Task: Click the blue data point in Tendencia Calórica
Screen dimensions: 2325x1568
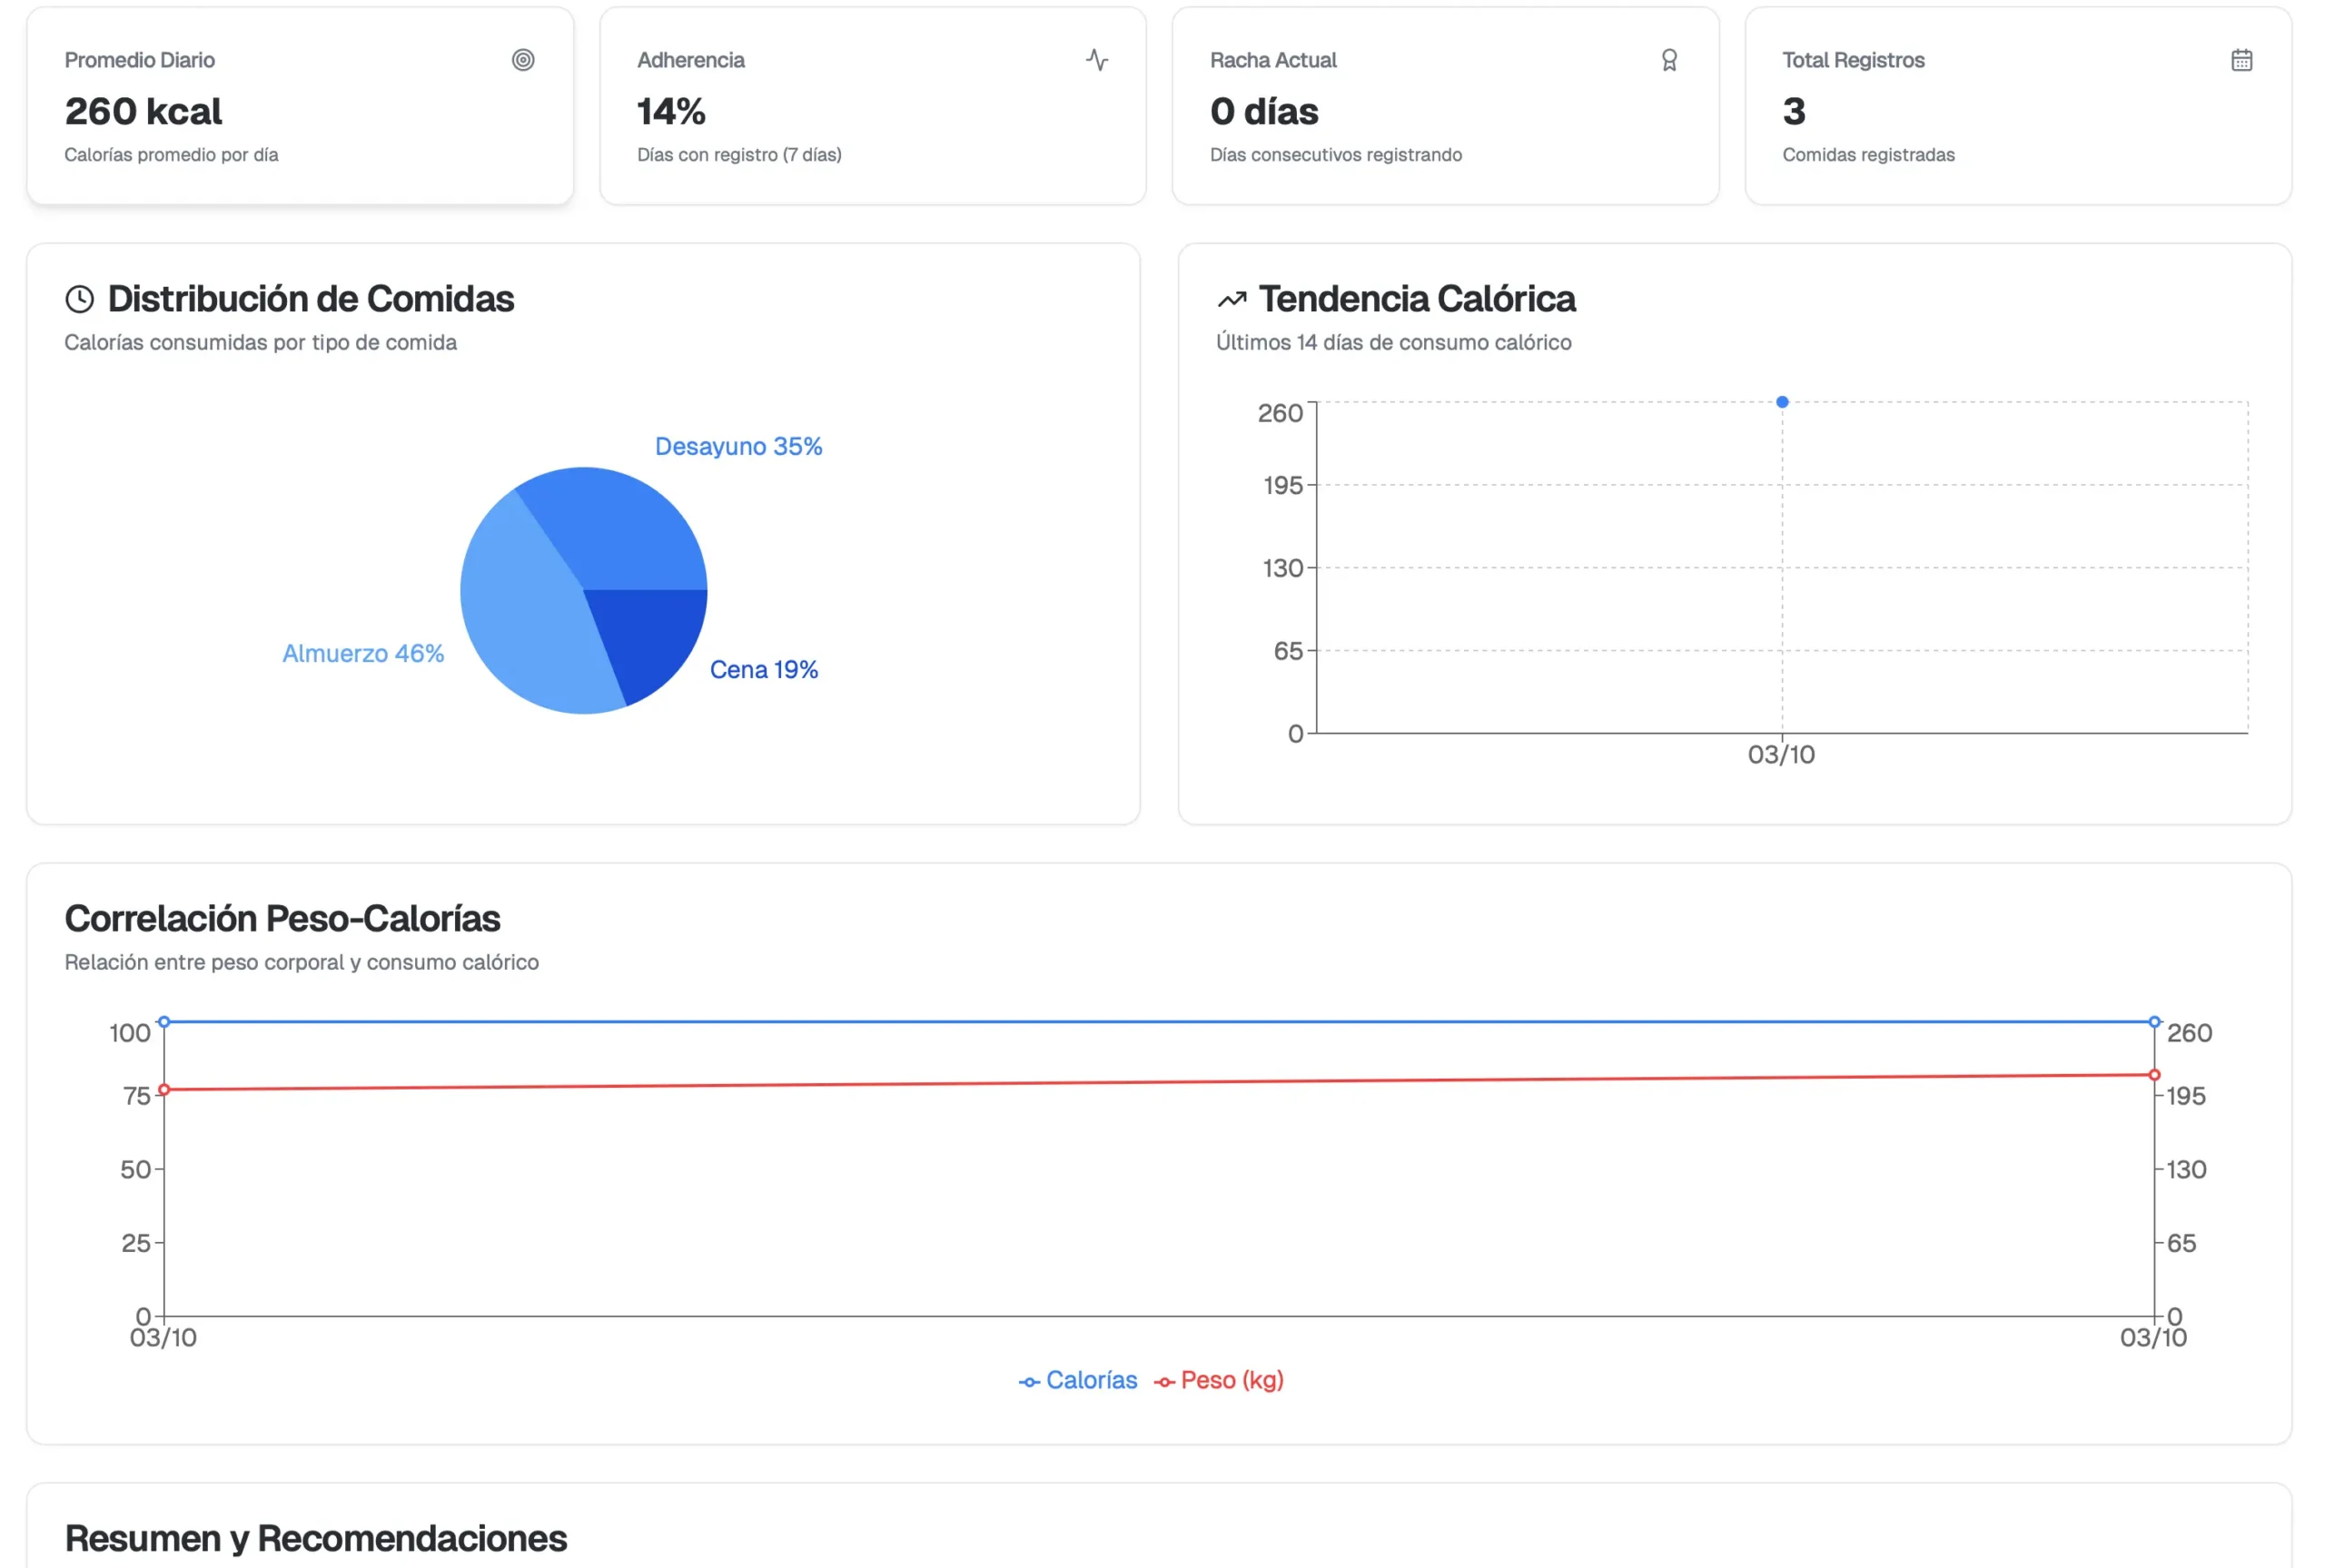Action: pos(1781,402)
